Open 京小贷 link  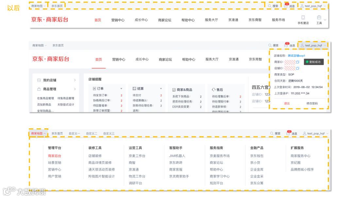point(255,163)
